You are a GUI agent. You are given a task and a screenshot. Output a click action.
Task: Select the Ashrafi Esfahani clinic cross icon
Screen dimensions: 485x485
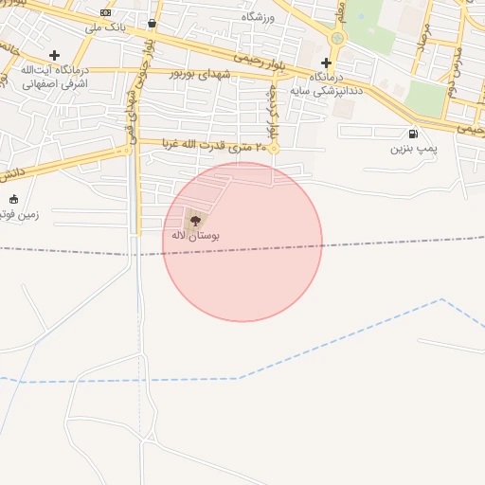[54, 55]
